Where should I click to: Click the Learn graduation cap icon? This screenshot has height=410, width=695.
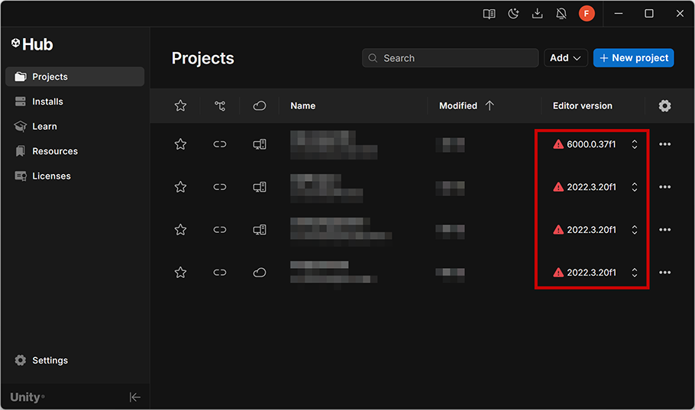coord(21,127)
